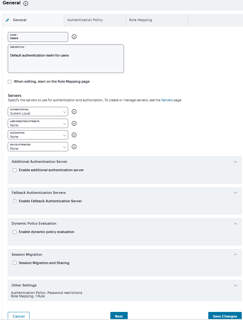
Task: Open the Servers page link
Action: 167,100
